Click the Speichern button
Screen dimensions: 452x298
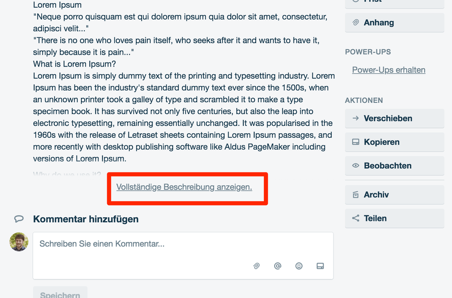[x=60, y=294]
